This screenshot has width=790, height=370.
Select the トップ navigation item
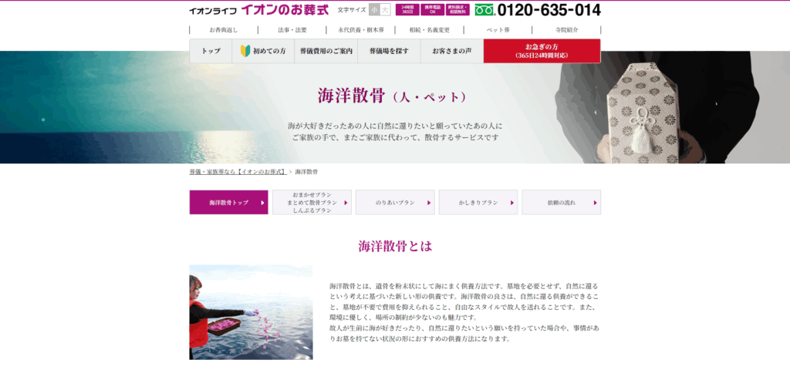coord(211,51)
